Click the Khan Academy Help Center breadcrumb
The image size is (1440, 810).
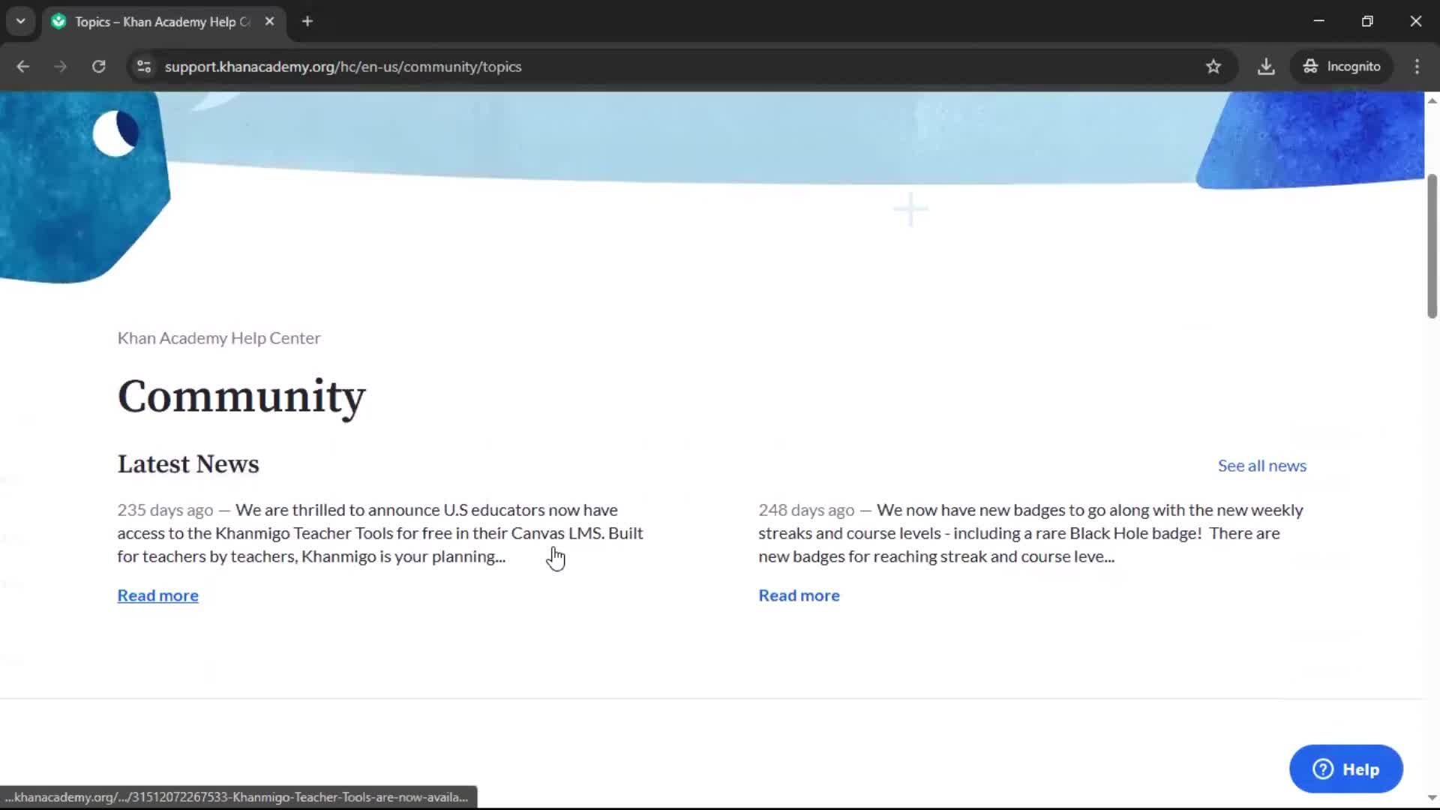[x=219, y=338]
